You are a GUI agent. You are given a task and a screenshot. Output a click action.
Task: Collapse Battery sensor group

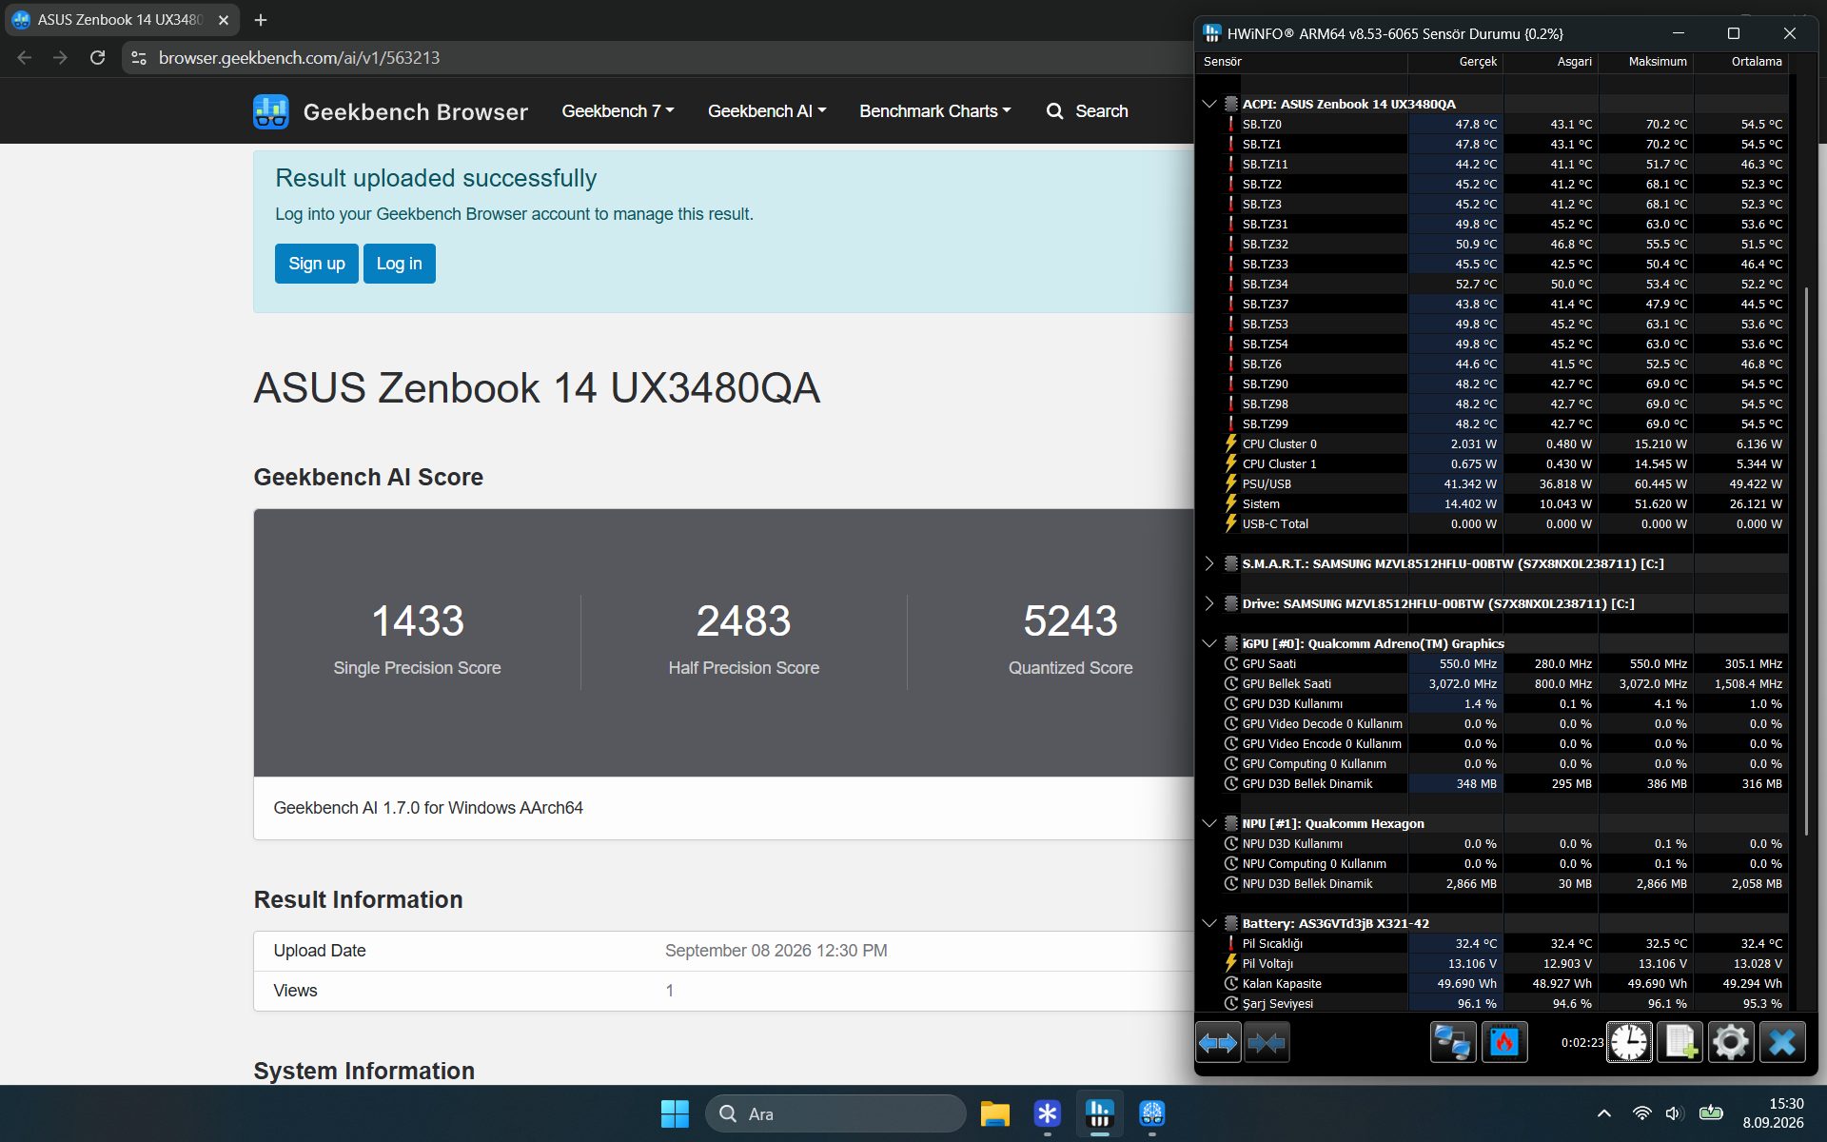click(x=1209, y=923)
